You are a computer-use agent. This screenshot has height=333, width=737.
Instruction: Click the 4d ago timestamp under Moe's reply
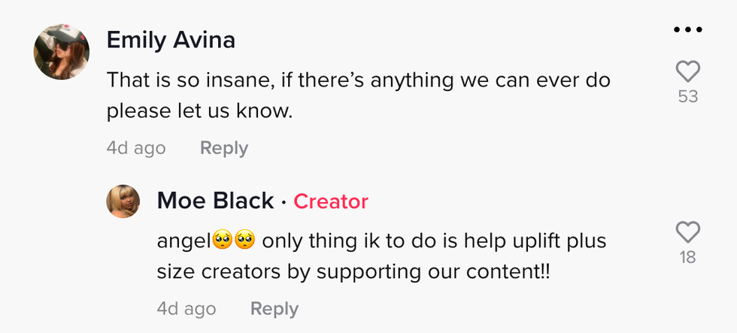tap(187, 309)
